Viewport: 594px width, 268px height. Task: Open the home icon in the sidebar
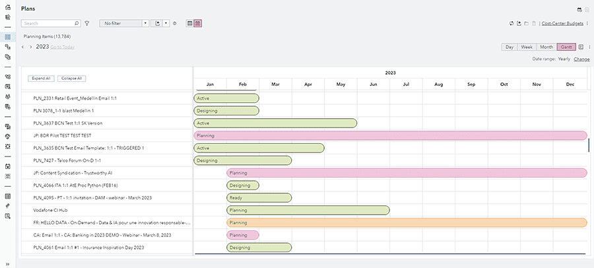(x=8, y=7)
